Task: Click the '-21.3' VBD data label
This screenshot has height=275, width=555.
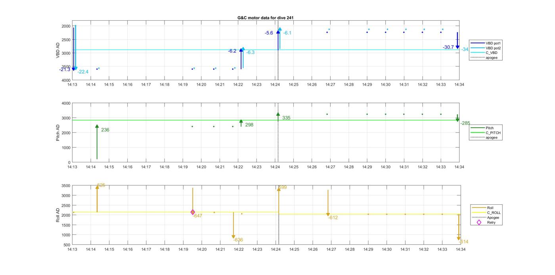Action: click(x=65, y=69)
